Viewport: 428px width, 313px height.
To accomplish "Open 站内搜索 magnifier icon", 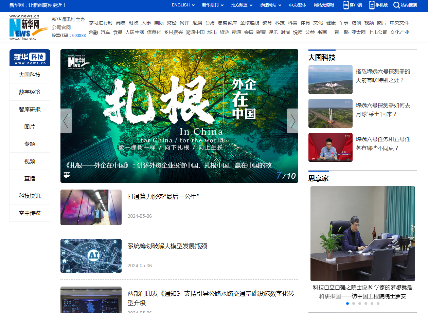I will [396, 5].
